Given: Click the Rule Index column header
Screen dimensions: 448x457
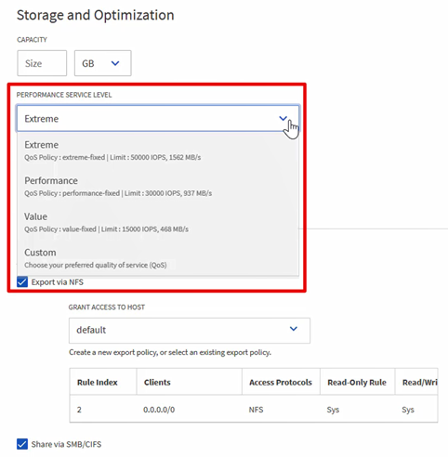Looking at the screenshot, I should pos(98,383).
